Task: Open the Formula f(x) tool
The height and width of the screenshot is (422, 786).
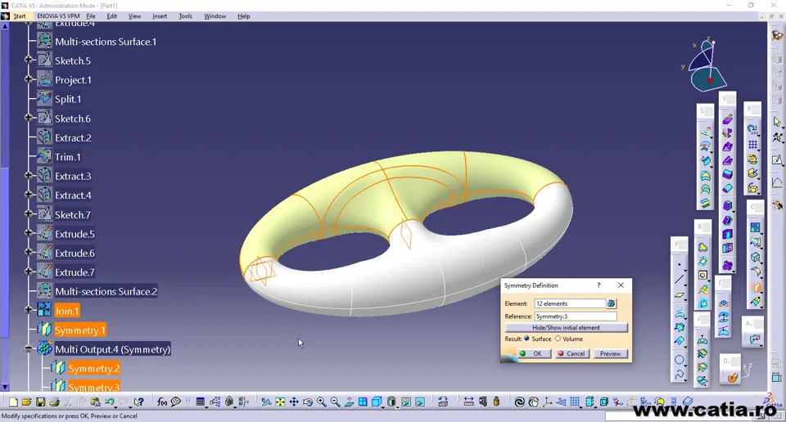Action: [x=162, y=402]
